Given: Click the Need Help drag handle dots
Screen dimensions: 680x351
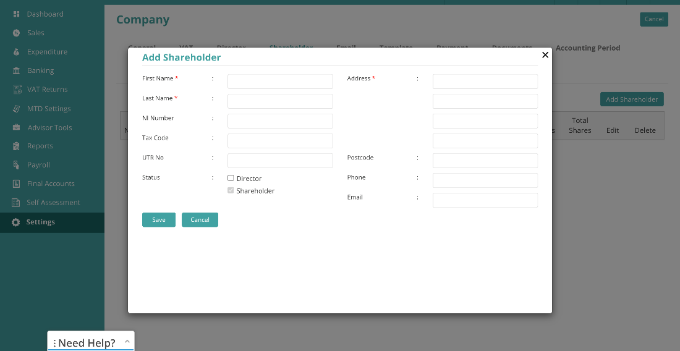Looking at the screenshot, I should pos(54,343).
